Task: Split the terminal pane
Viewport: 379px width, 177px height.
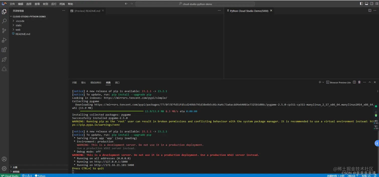Action: (354, 82)
